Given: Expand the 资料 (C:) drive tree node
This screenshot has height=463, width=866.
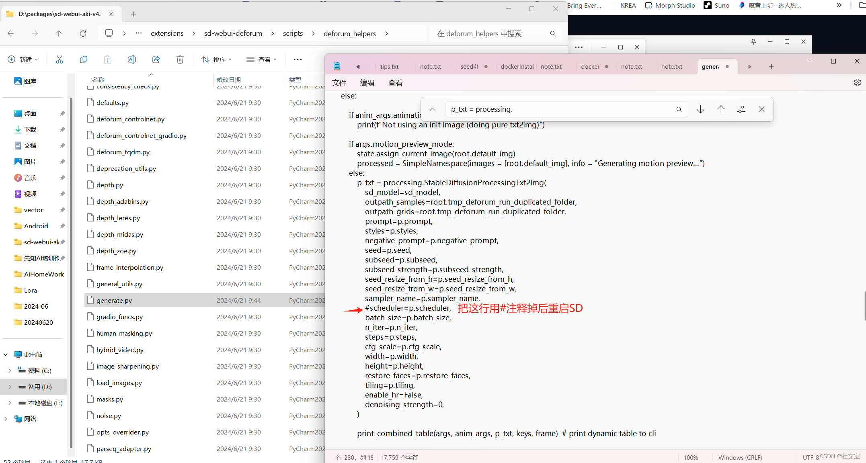Looking at the screenshot, I should [x=10, y=371].
